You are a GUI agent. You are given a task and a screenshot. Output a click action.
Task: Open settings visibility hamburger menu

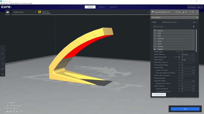click(x=193, y=27)
